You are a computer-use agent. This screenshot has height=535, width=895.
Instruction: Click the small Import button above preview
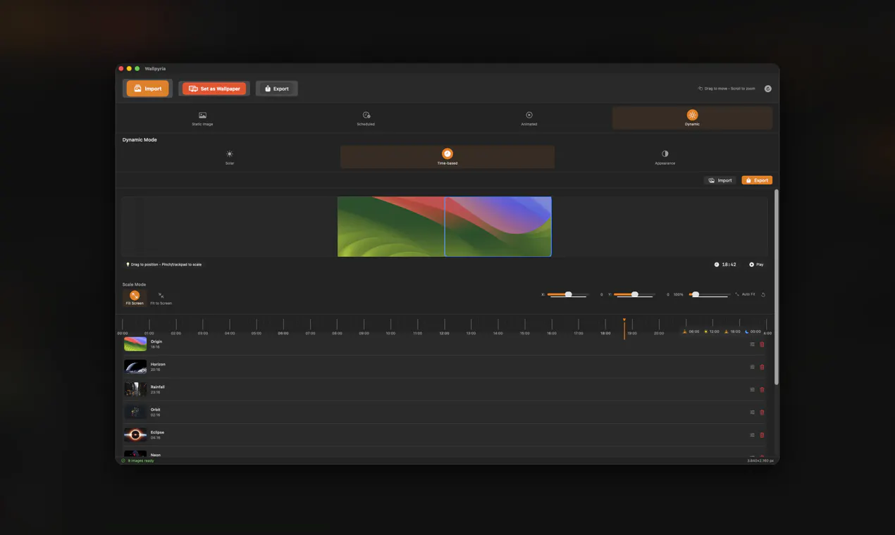720,180
